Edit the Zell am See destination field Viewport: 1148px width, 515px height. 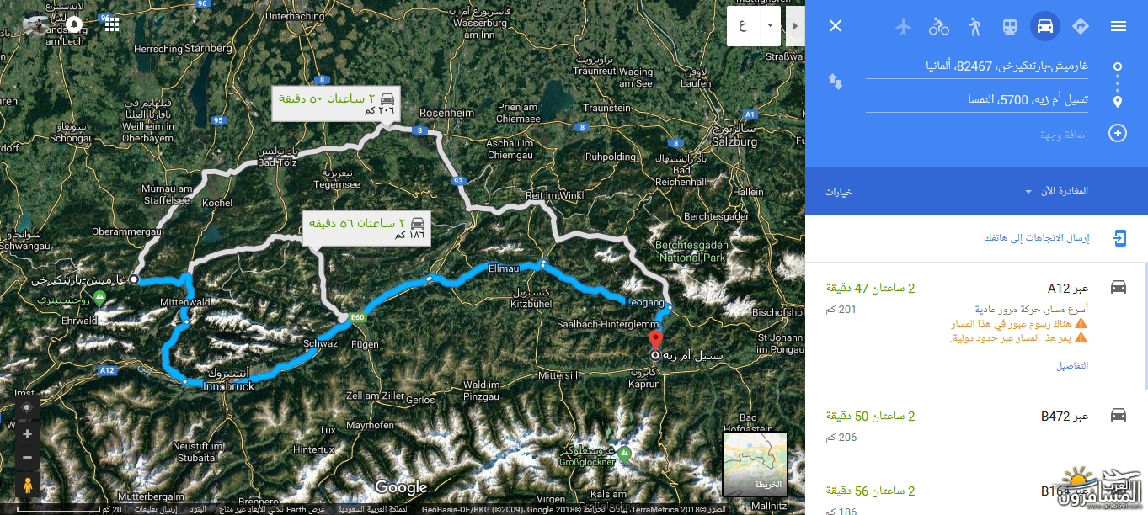[977, 100]
